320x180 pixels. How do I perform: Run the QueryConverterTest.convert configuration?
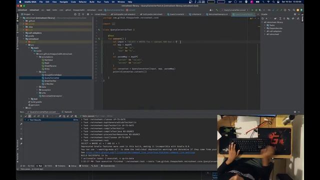(x=252, y=10)
